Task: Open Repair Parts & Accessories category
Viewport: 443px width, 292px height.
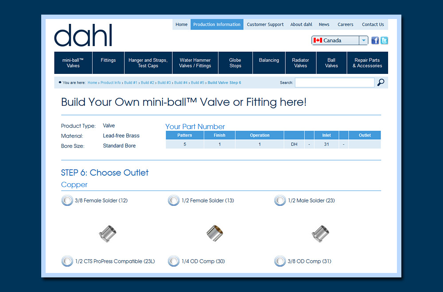Action: [367, 63]
